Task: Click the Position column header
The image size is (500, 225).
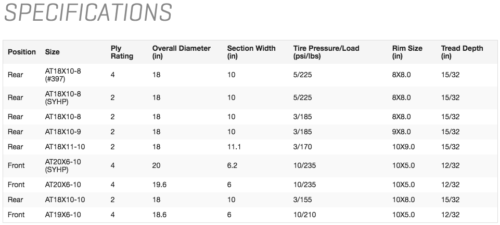Action: [x=22, y=52]
